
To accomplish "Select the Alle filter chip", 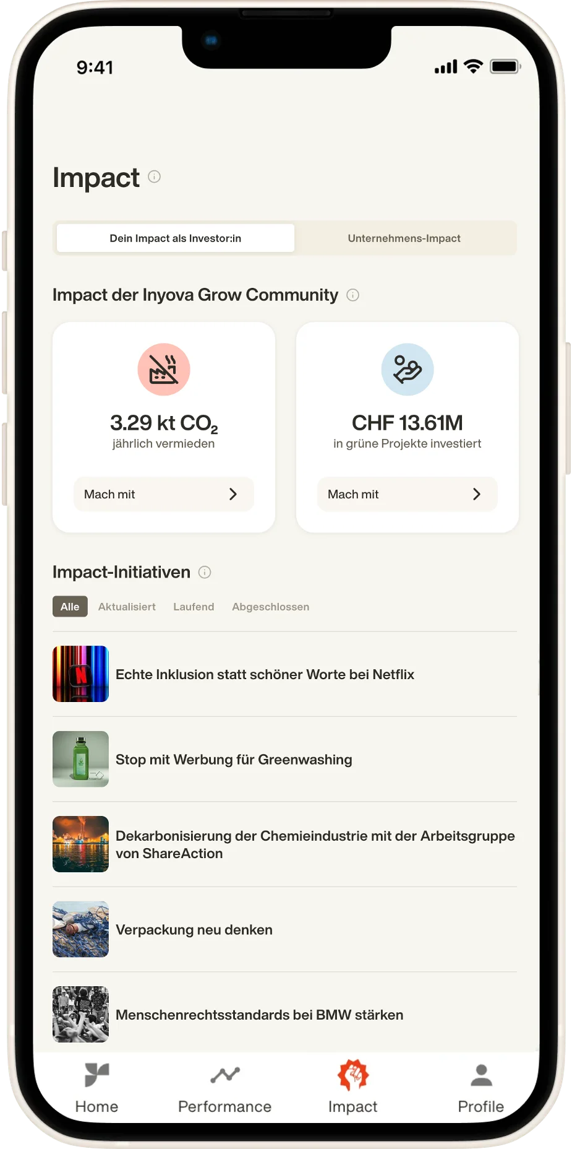I will click(70, 607).
